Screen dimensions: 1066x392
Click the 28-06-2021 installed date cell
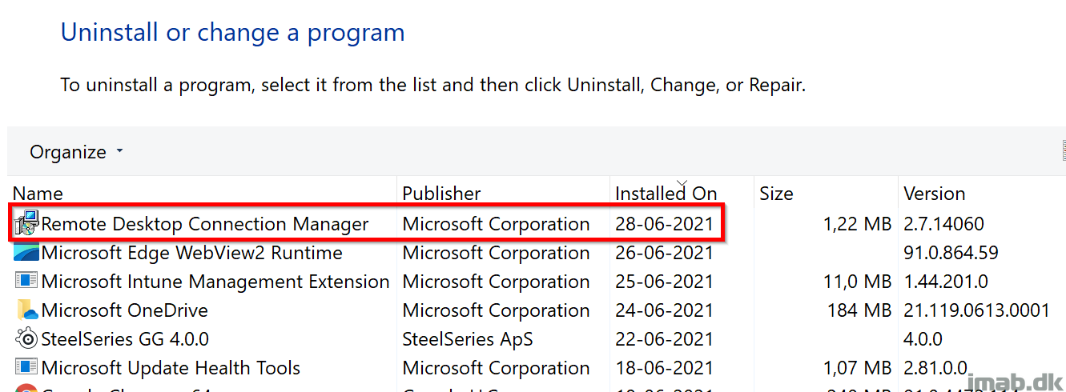click(664, 224)
